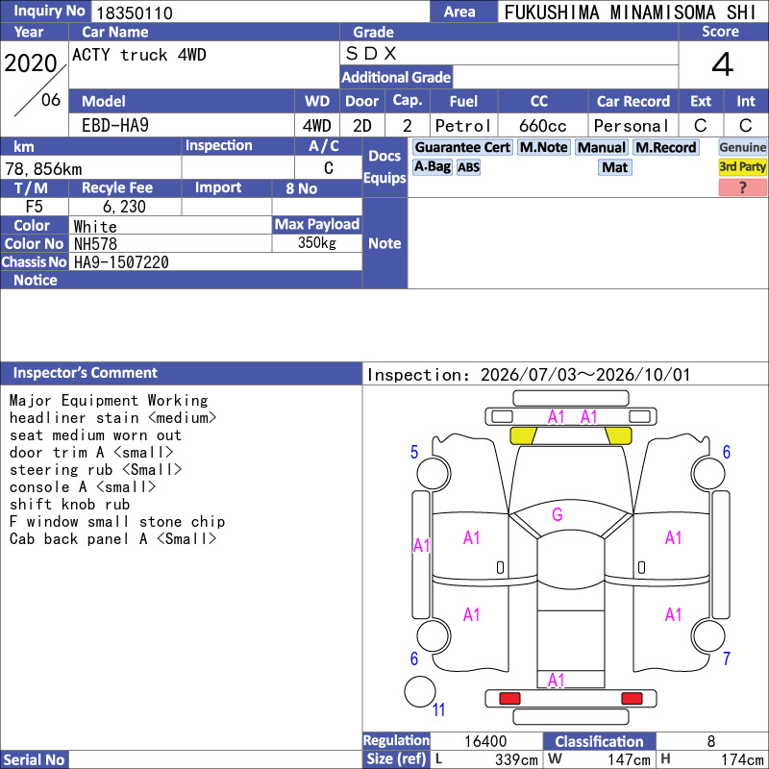Select the left red tail light
Image resolution: width=769 pixels, height=769 pixels.
pyautogui.click(x=509, y=699)
